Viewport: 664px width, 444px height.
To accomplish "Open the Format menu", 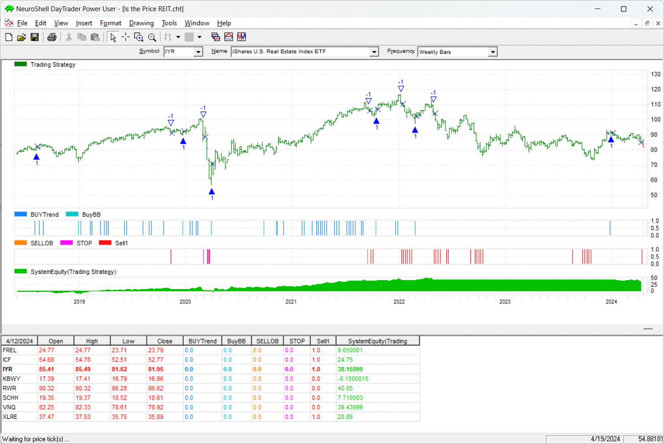I will click(111, 23).
